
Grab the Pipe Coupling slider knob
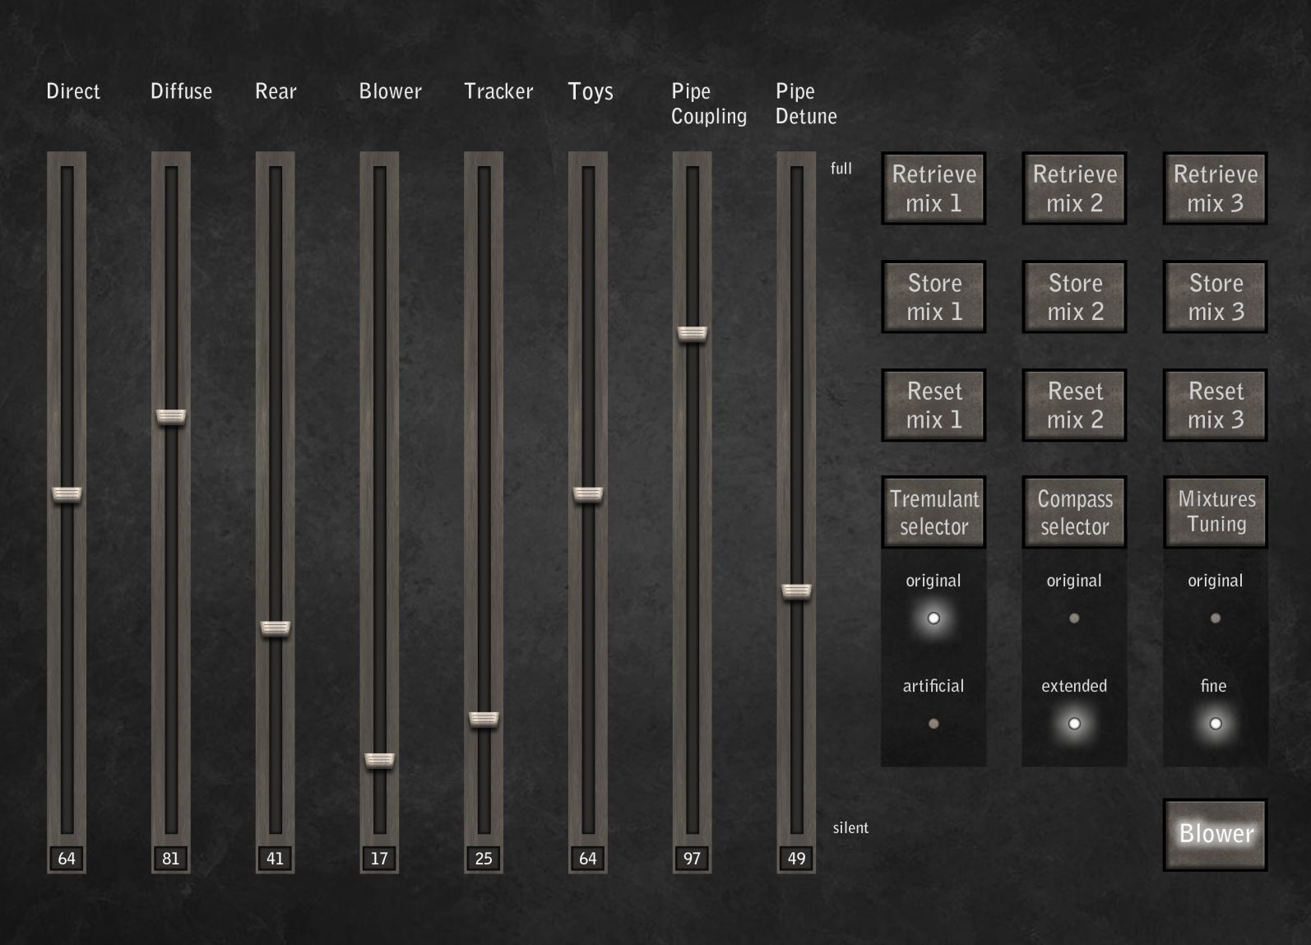click(x=693, y=333)
